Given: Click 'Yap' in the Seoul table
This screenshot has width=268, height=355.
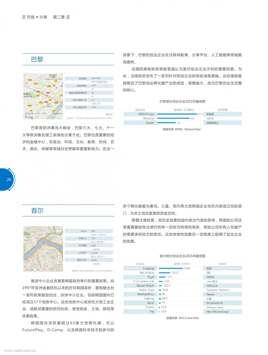Looking at the screenshot, I should click(x=152, y=311).
